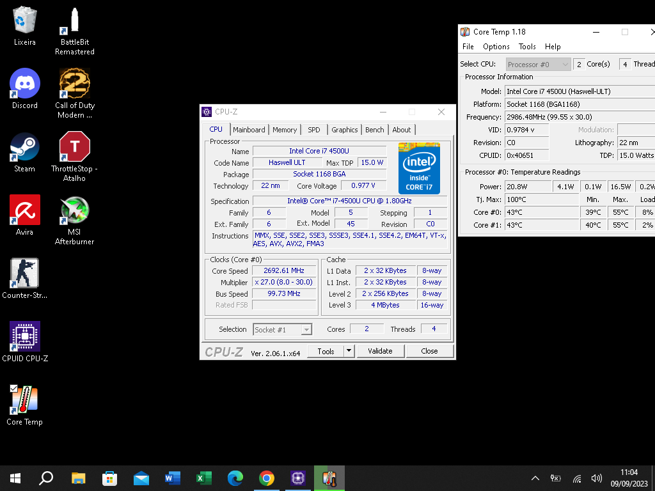
Task: Open the About tab in CPU-Z
Action: [402, 130]
